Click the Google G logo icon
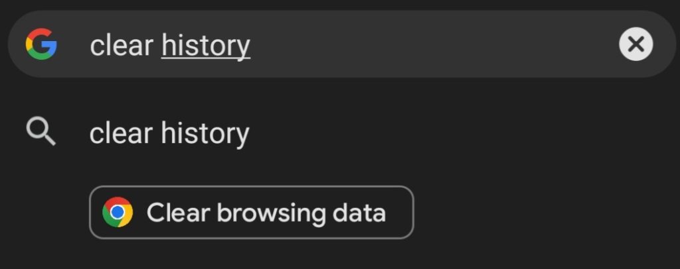The image size is (680, 269). click(41, 44)
